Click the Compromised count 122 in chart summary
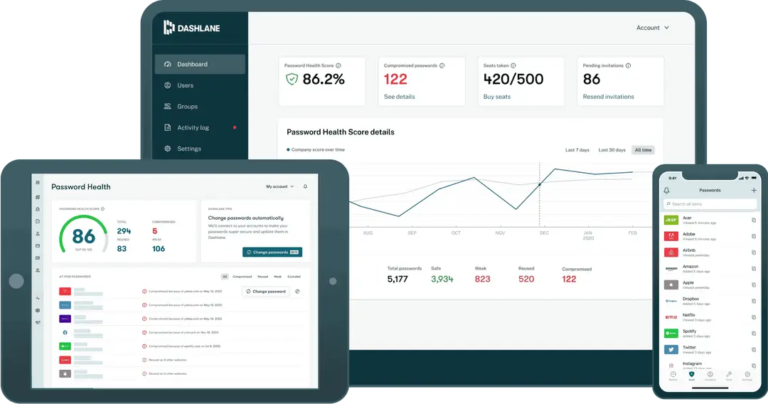Viewport: 768px width, 404px height. (569, 279)
